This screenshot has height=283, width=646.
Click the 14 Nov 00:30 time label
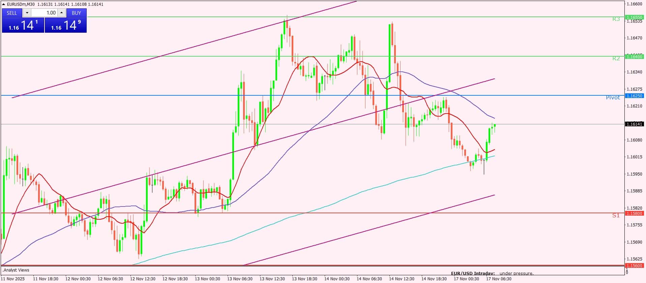(337, 279)
